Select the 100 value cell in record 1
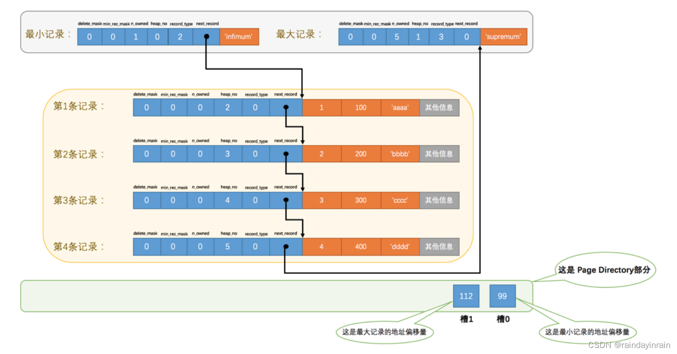677x354 pixels. coord(361,107)
